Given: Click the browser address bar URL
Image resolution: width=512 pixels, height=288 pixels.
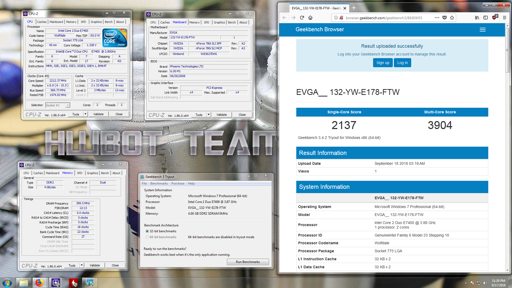Looking at the screenshot, I should pos(384,18).
